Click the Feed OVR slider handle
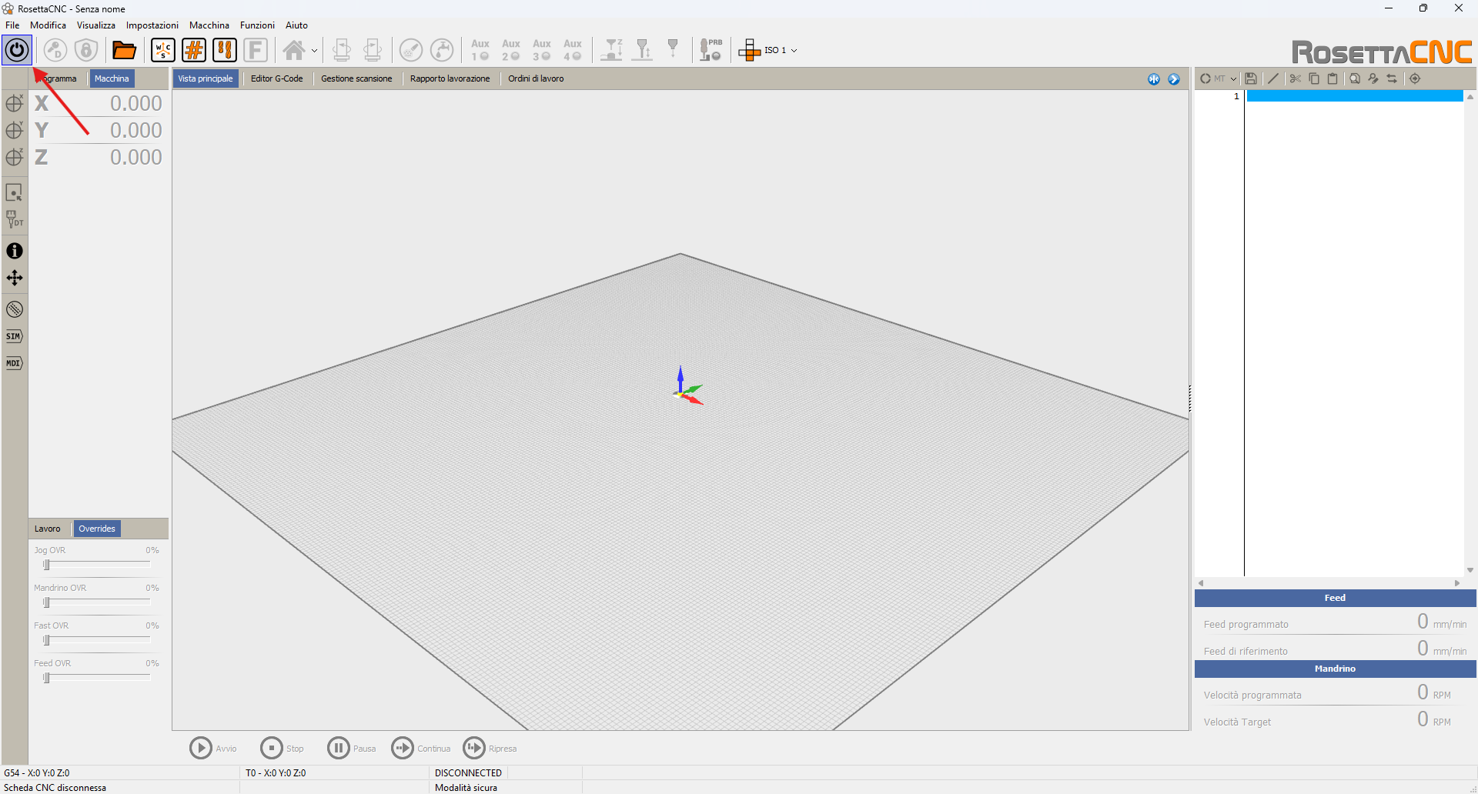 (x=46, y=678)
